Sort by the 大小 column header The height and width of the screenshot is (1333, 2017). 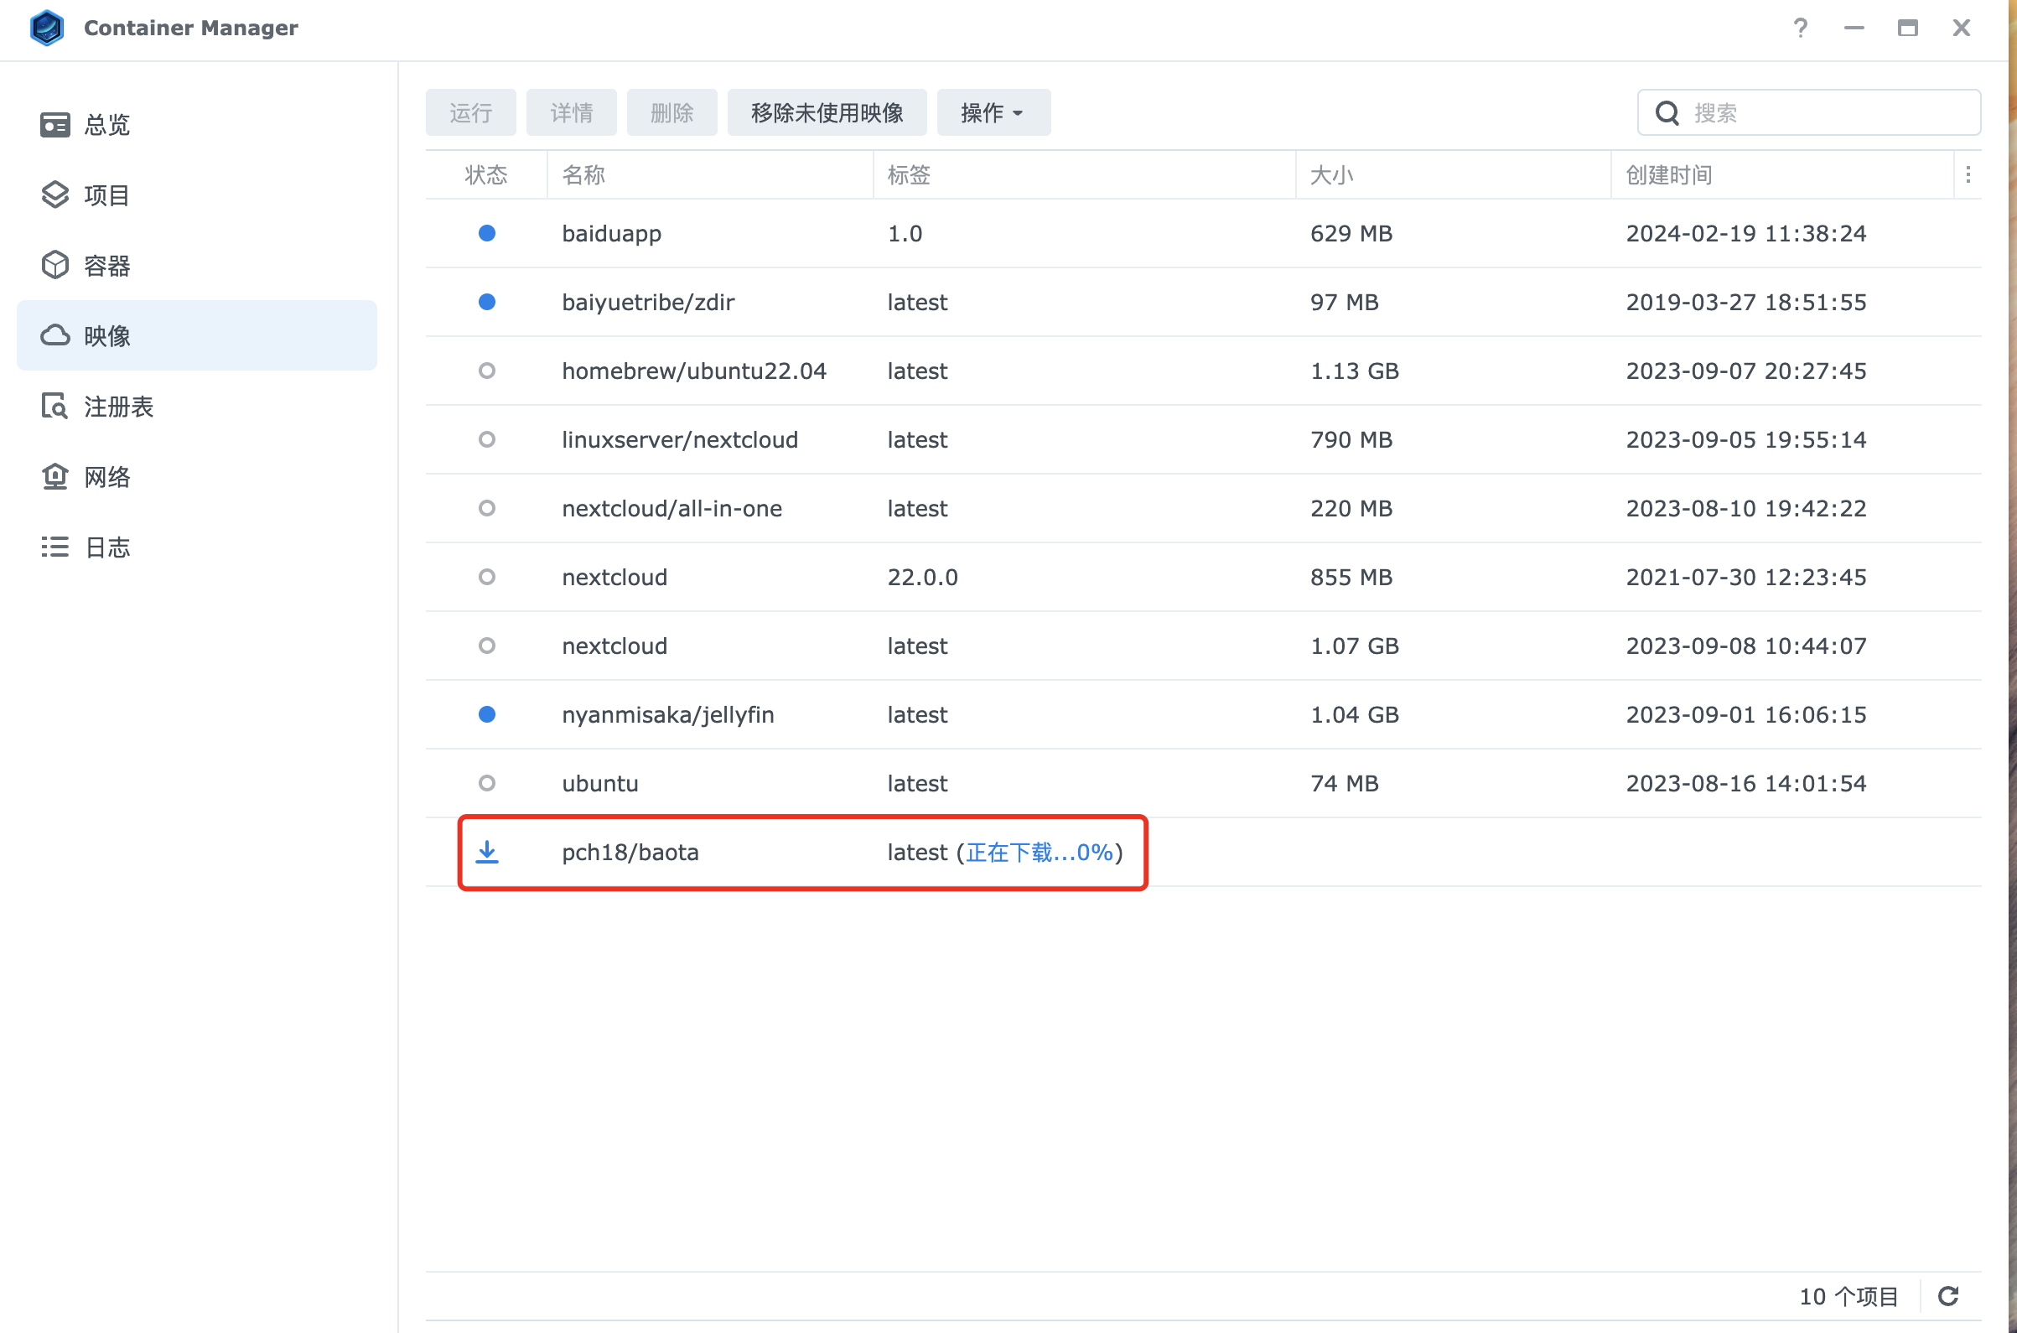pyautogui.click(x=1454, y=175)
